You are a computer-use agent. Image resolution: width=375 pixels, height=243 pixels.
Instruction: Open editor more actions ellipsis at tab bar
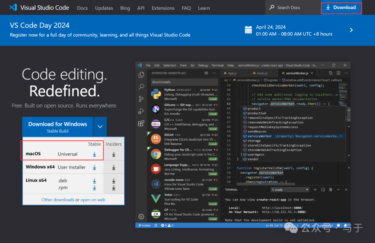346,73
